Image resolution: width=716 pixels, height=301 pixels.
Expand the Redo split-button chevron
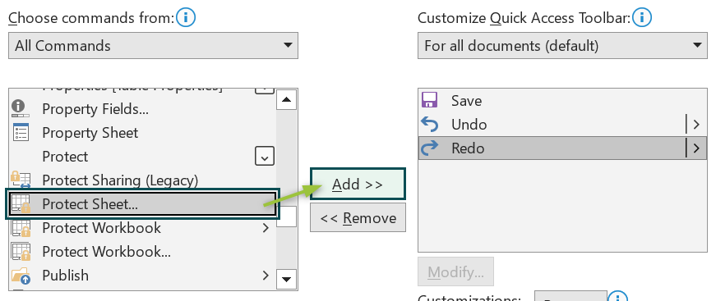pyautogui.click(x=696, y=148)
